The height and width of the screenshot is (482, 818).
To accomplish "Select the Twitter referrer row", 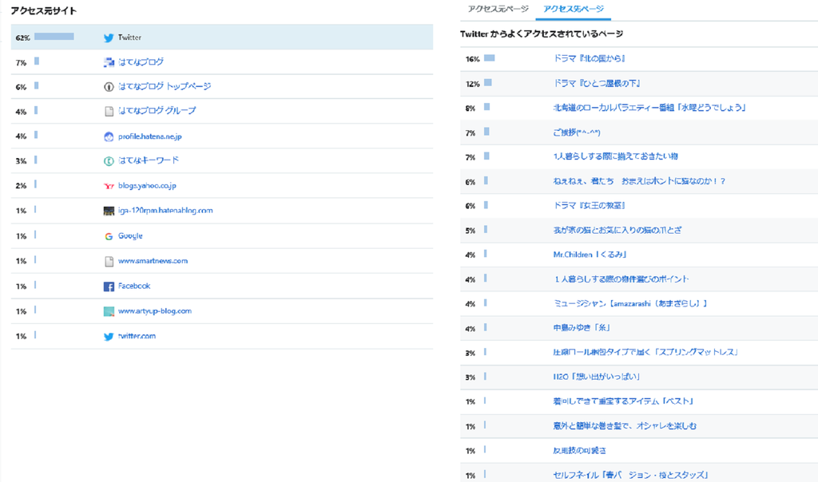I will [222, 37].
